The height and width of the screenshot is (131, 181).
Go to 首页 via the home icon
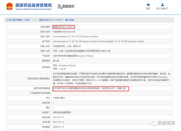tap(148, 5)
